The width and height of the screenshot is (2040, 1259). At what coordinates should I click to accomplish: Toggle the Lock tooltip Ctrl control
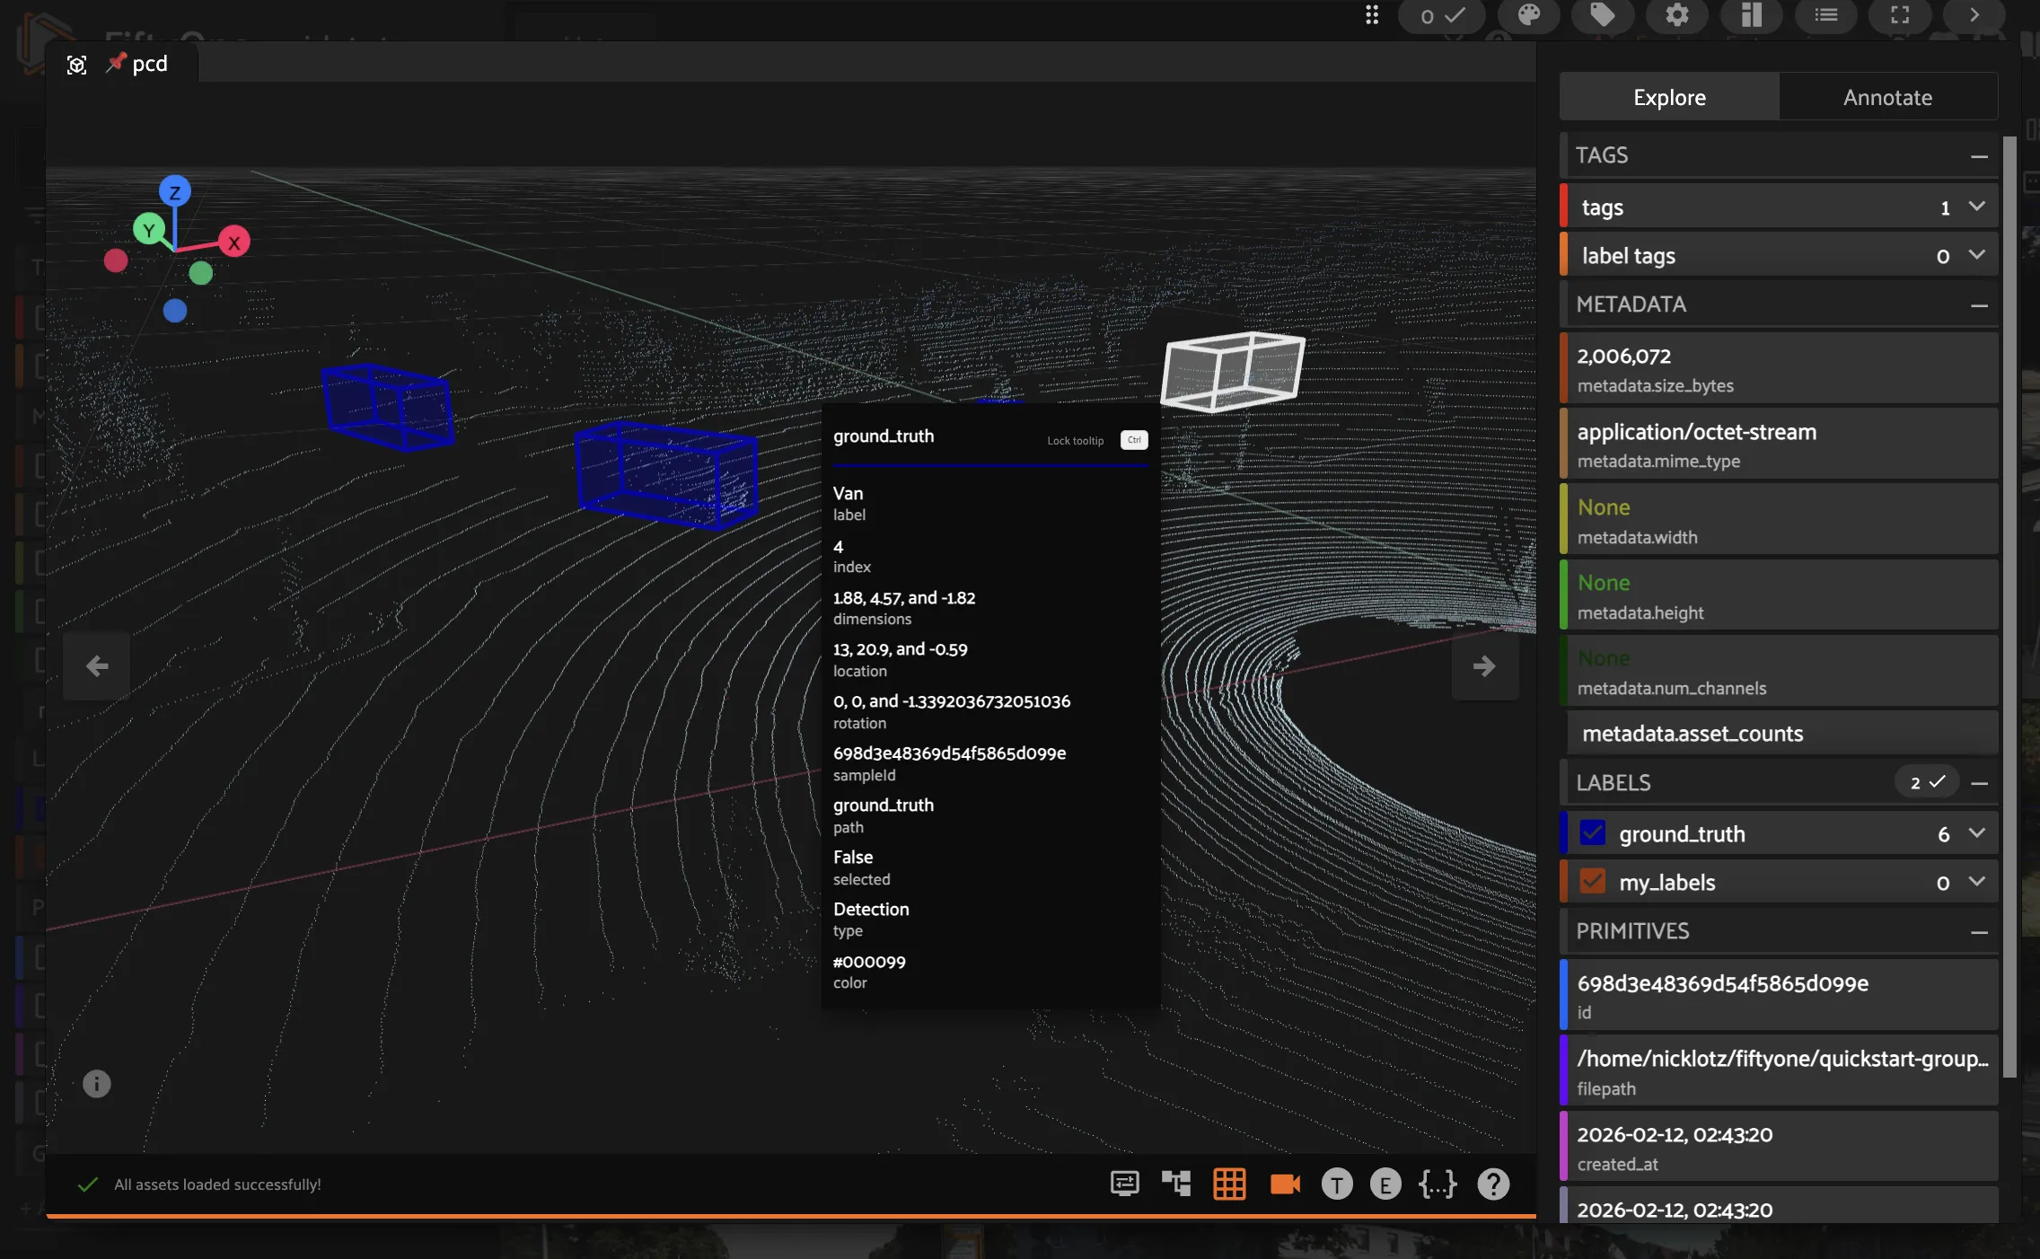[x=1132, y=440]
